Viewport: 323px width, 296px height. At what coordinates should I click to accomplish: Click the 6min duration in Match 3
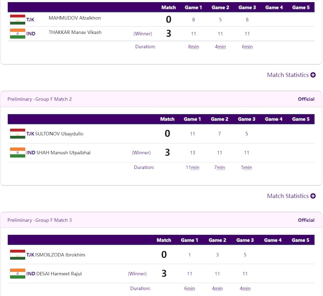(x=189, y=289)
